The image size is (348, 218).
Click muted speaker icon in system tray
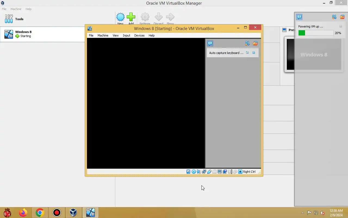(x=322, y=213)
